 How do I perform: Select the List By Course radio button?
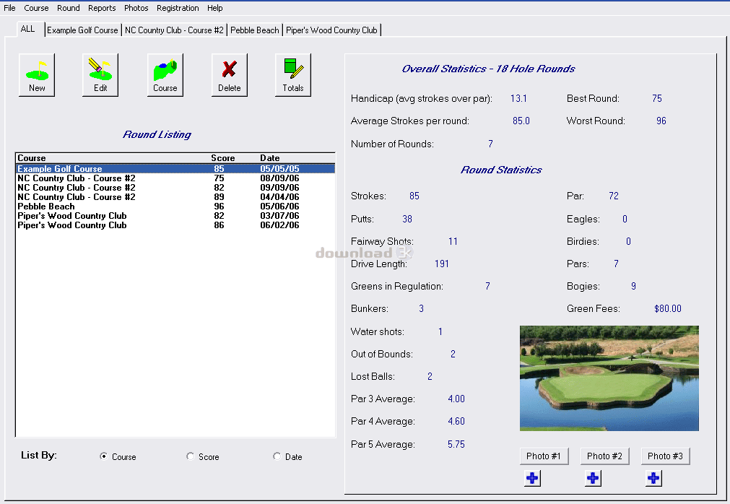pos(104,456)
